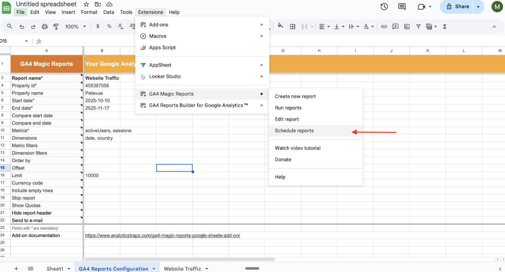Screen dimensions: 505x272
Task: Open the analyticstraps.com documentation link
Action: tap(162, 236)
